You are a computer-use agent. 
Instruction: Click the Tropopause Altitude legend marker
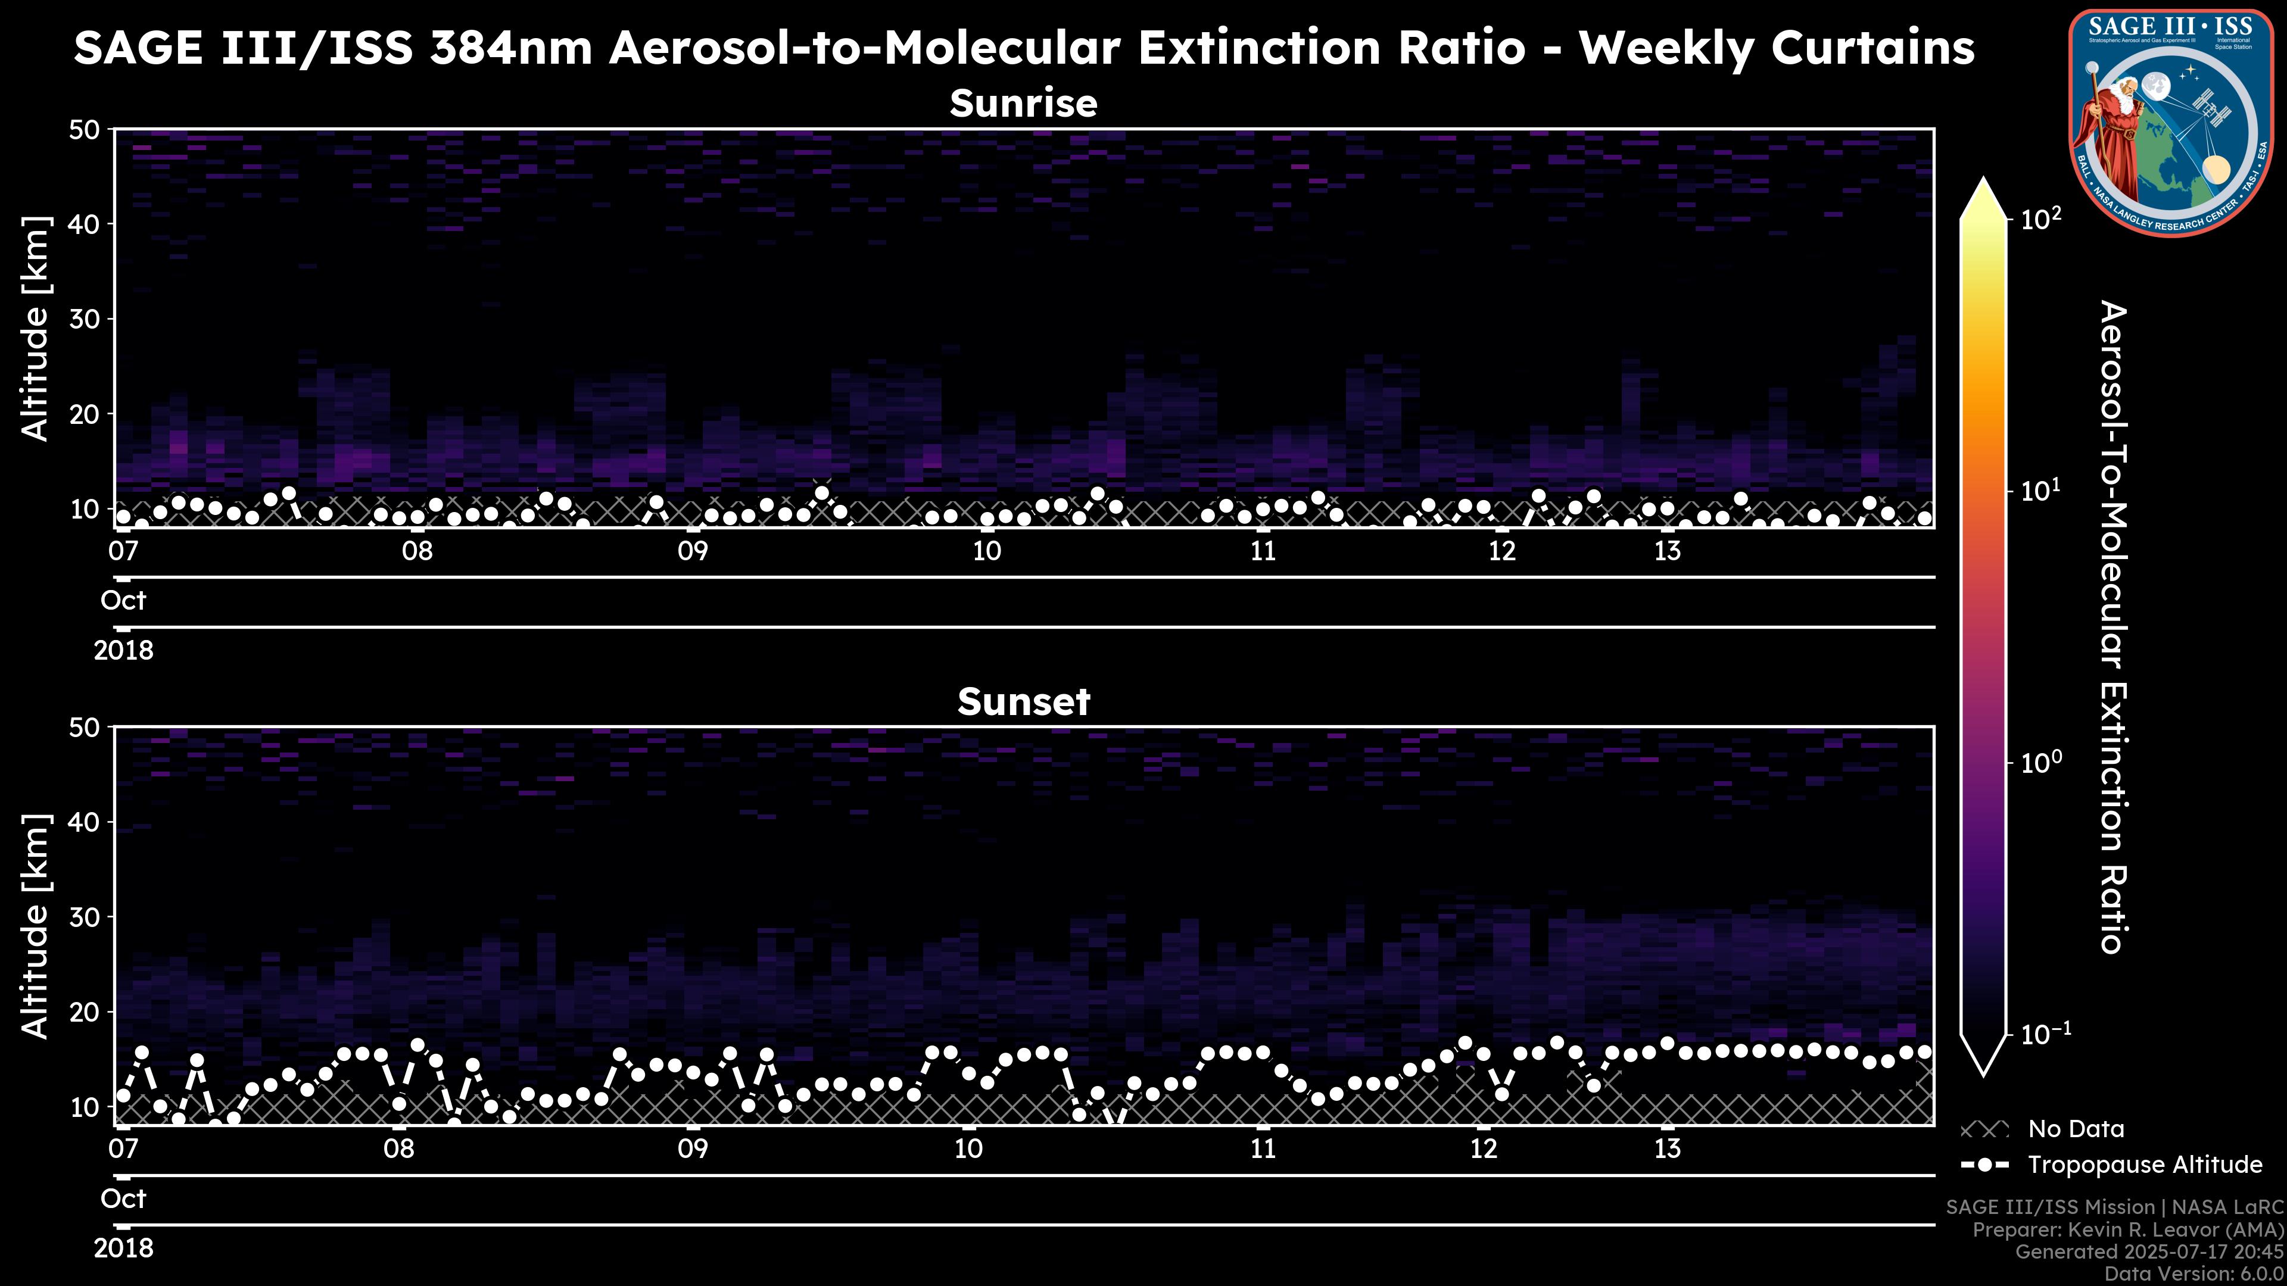point(1984,1165)
